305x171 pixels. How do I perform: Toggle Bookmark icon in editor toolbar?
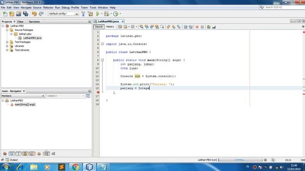point(179,27)
